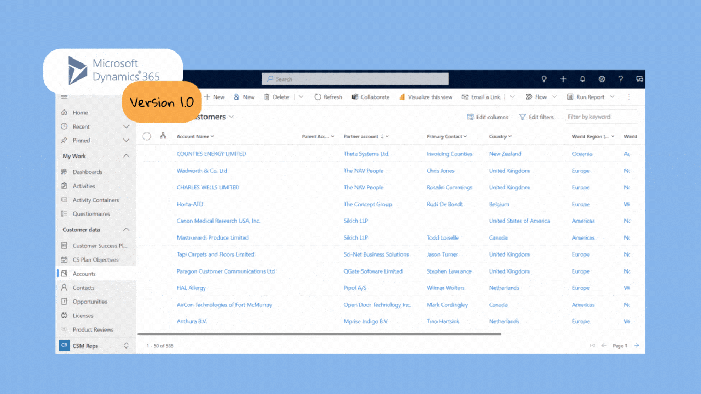Click the horizontal grid scrollbar
The image size is (701, 394).
(x=319, y=334)
